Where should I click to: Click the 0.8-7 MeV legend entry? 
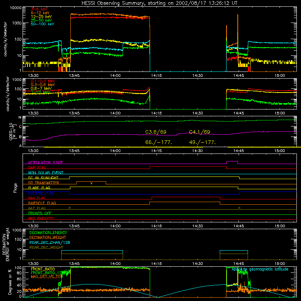click(41, 88)
